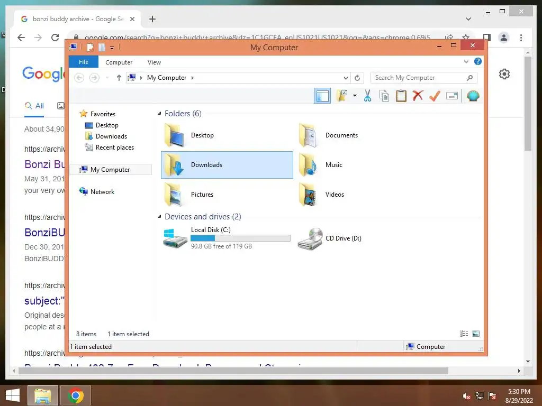Open the 'Bonzi Bu' search result link
Viewport: 542px width, 406px height.
[x=44, y=164]
